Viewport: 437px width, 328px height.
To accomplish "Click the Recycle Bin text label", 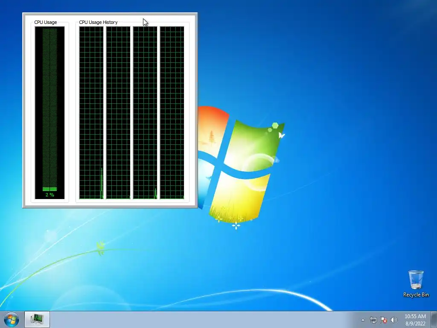I will coord(416,295).
